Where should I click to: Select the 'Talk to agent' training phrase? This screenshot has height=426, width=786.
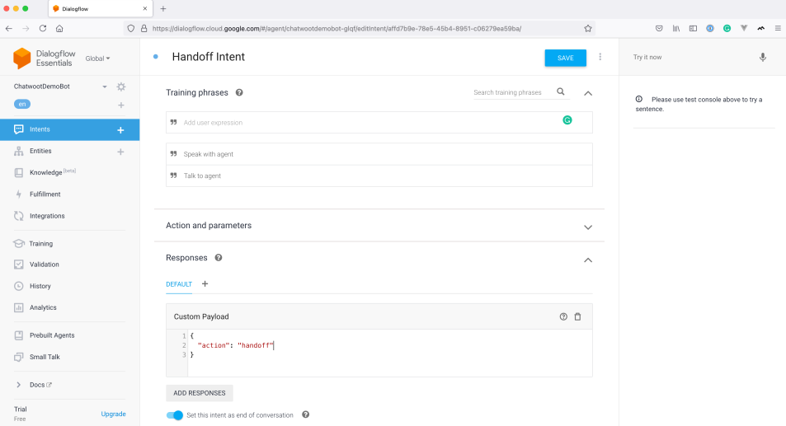tap(379, 176)
